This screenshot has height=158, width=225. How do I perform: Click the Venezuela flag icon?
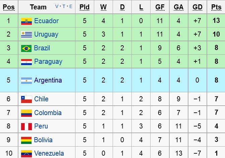[26, 154]
